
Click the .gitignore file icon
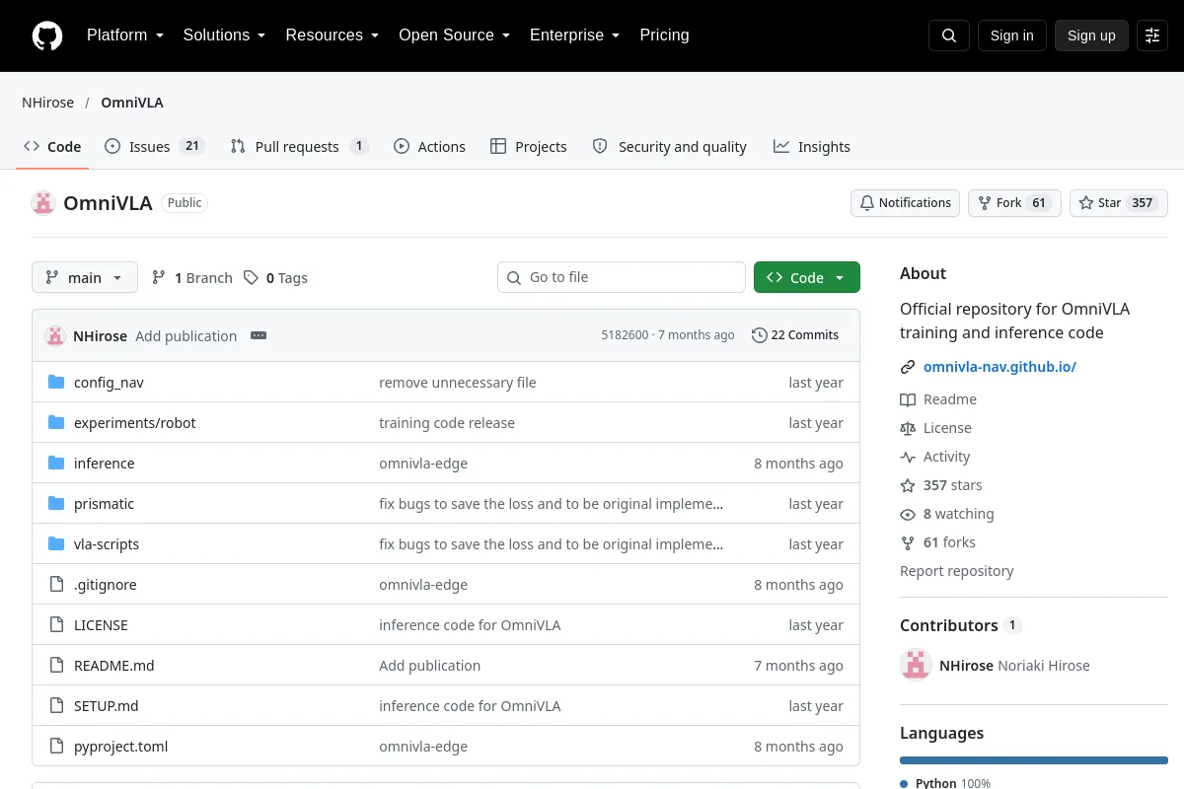[x=56, y=585]
